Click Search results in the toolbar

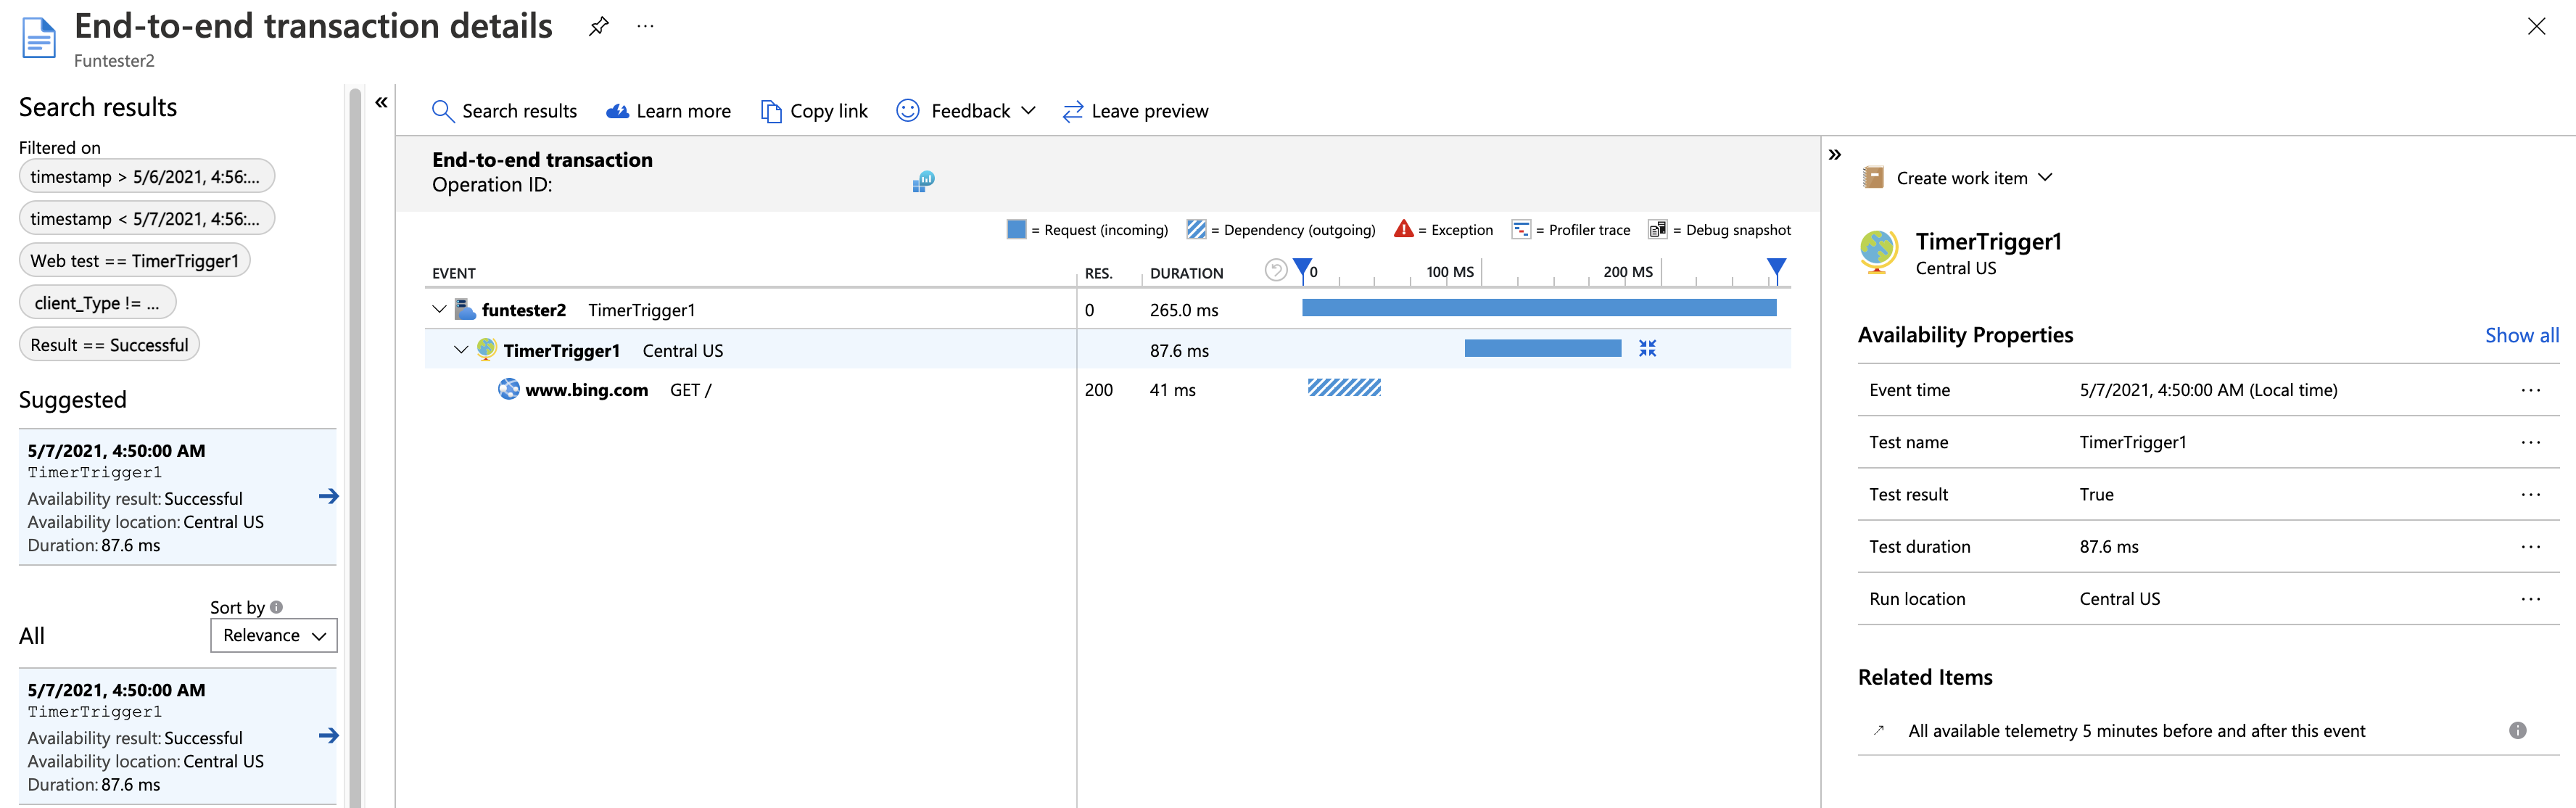505,111
